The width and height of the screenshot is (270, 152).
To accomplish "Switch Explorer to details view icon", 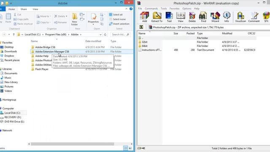I will pyautogui.click(x=126, y=148).
